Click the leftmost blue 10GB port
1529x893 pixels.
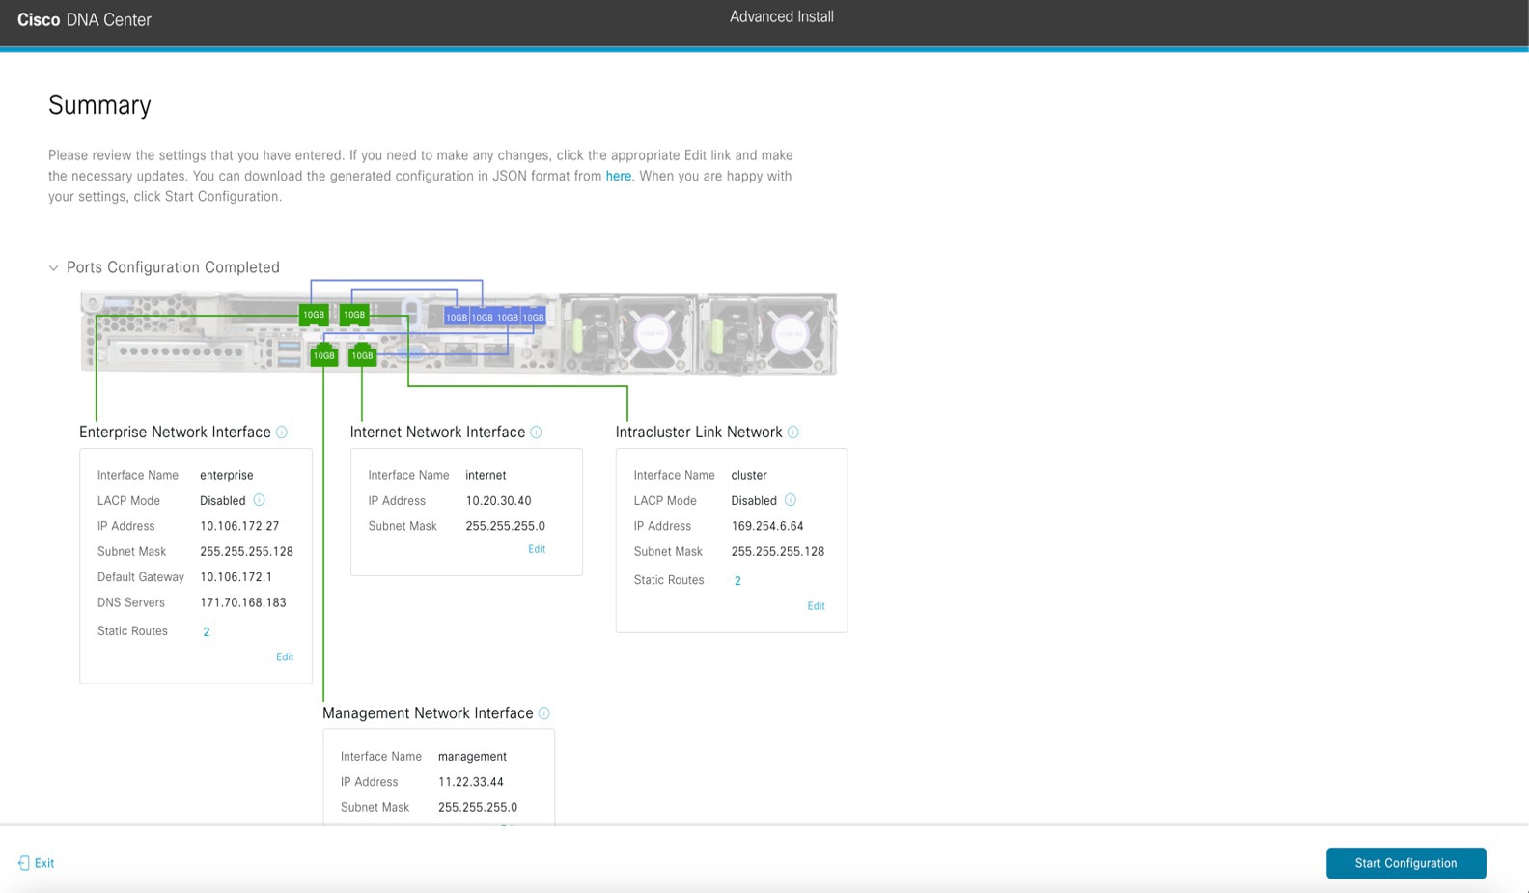point(457,317)
